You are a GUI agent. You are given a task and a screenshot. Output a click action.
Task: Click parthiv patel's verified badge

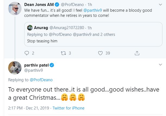tap(52, 65)
